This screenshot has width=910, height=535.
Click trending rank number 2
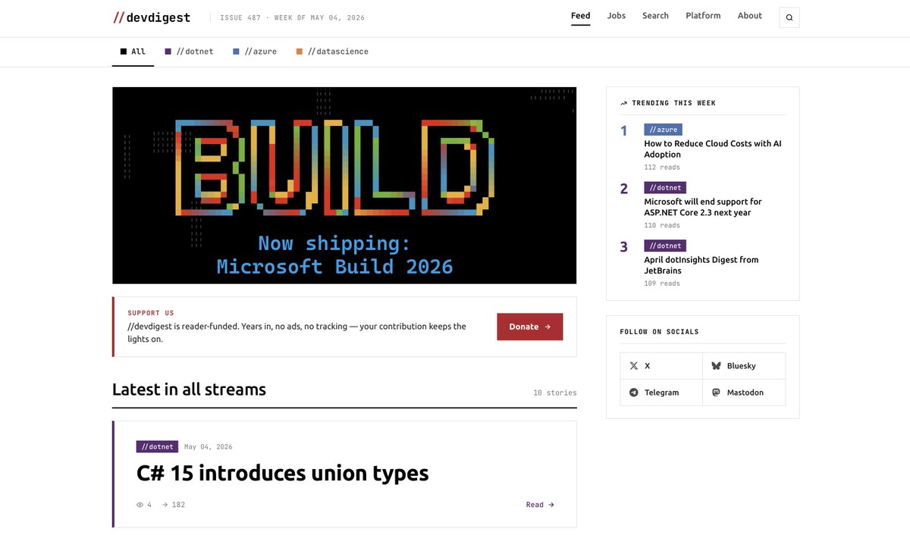pyautogui.click(x=624, y=189)
